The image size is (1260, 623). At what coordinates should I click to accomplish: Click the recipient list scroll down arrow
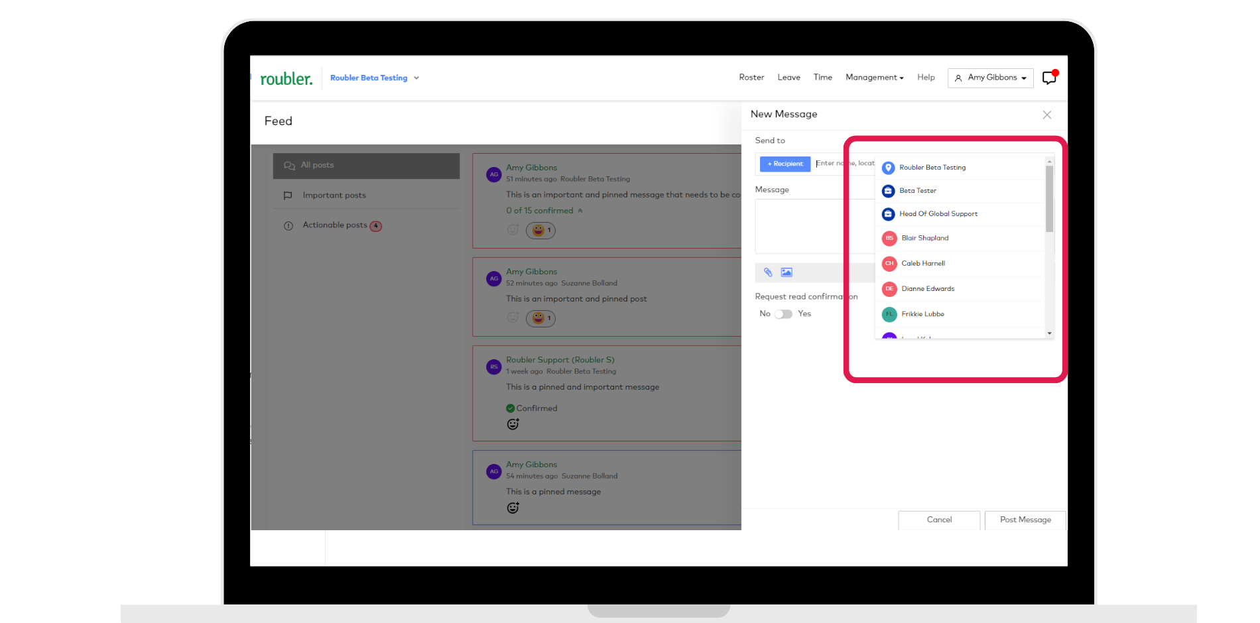pyautogui.click(x=1049, y=333)
